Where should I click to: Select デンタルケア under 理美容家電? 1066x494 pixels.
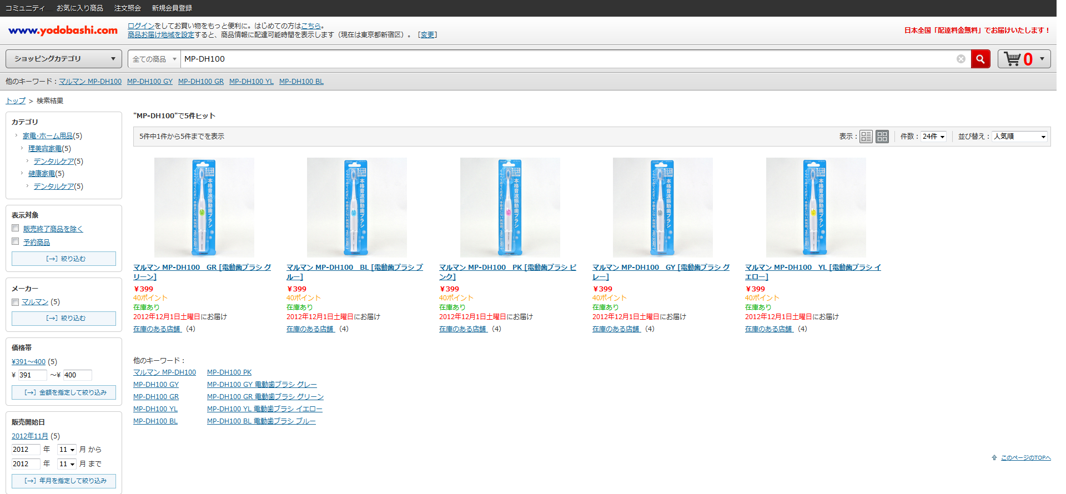click(x=54, y=162)
